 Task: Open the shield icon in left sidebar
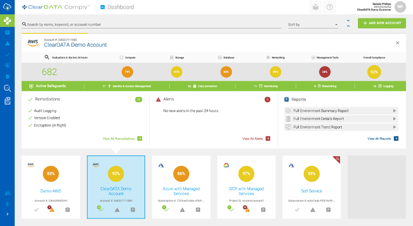7,65
